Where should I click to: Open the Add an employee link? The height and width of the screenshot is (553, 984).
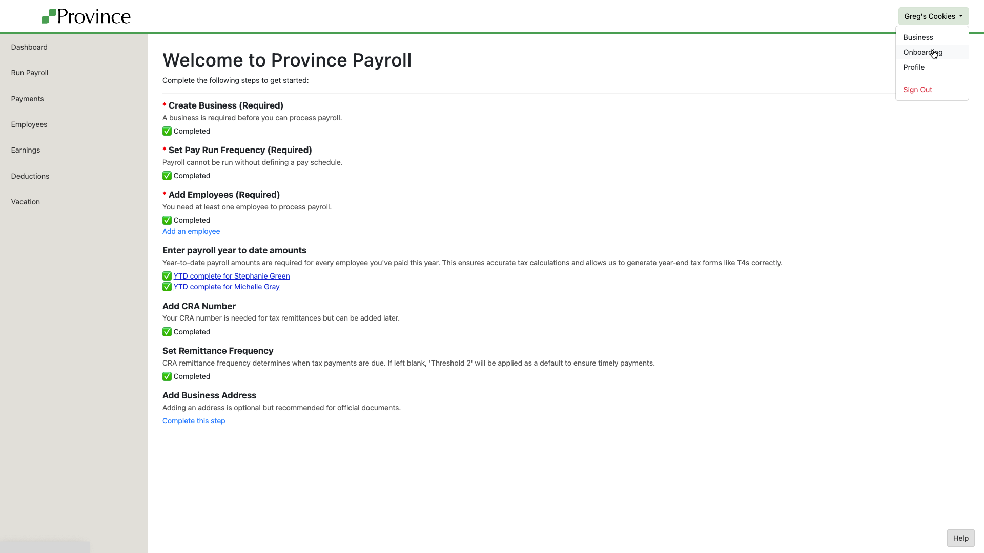click(x=191, y=231)
